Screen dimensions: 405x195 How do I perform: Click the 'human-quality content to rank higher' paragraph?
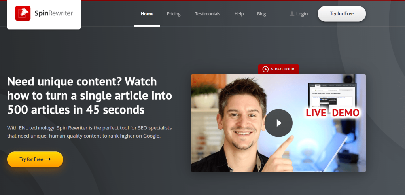click(89, 132)
